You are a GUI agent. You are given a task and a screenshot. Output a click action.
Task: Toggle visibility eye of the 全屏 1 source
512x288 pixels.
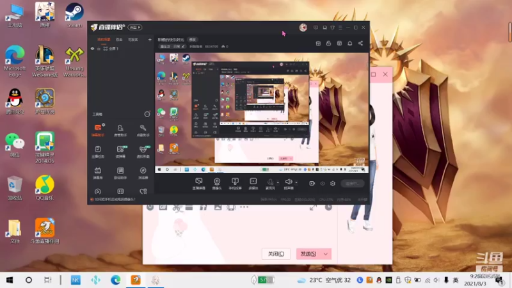(x=92, y=49)
